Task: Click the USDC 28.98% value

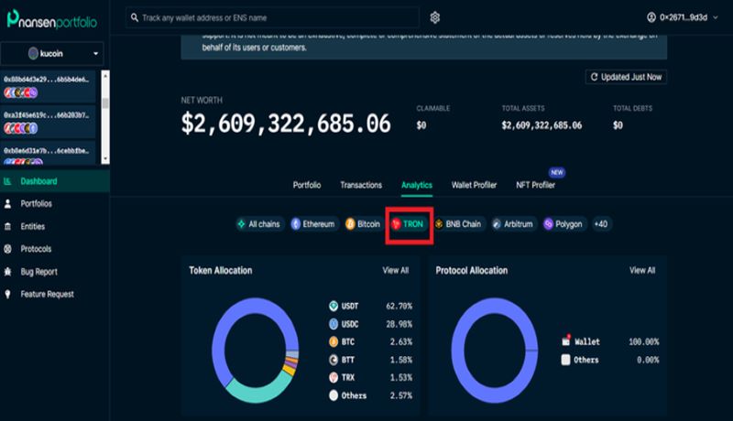Action: pyautogui.click(x=399, y=324)
